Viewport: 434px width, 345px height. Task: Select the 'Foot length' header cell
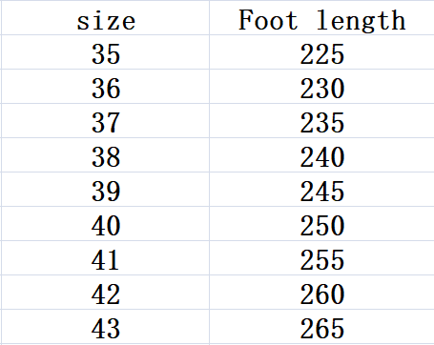tap(321, 18)
